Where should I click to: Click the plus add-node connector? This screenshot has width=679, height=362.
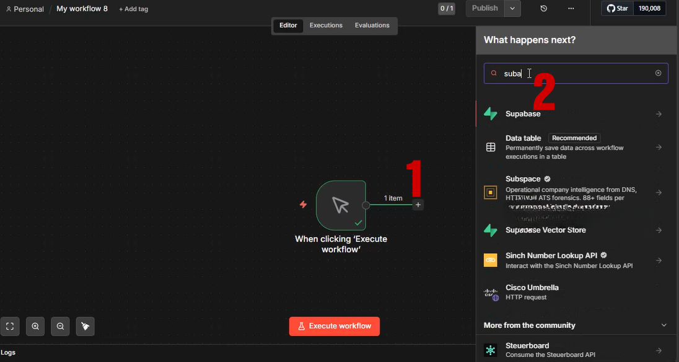point(418,205)
